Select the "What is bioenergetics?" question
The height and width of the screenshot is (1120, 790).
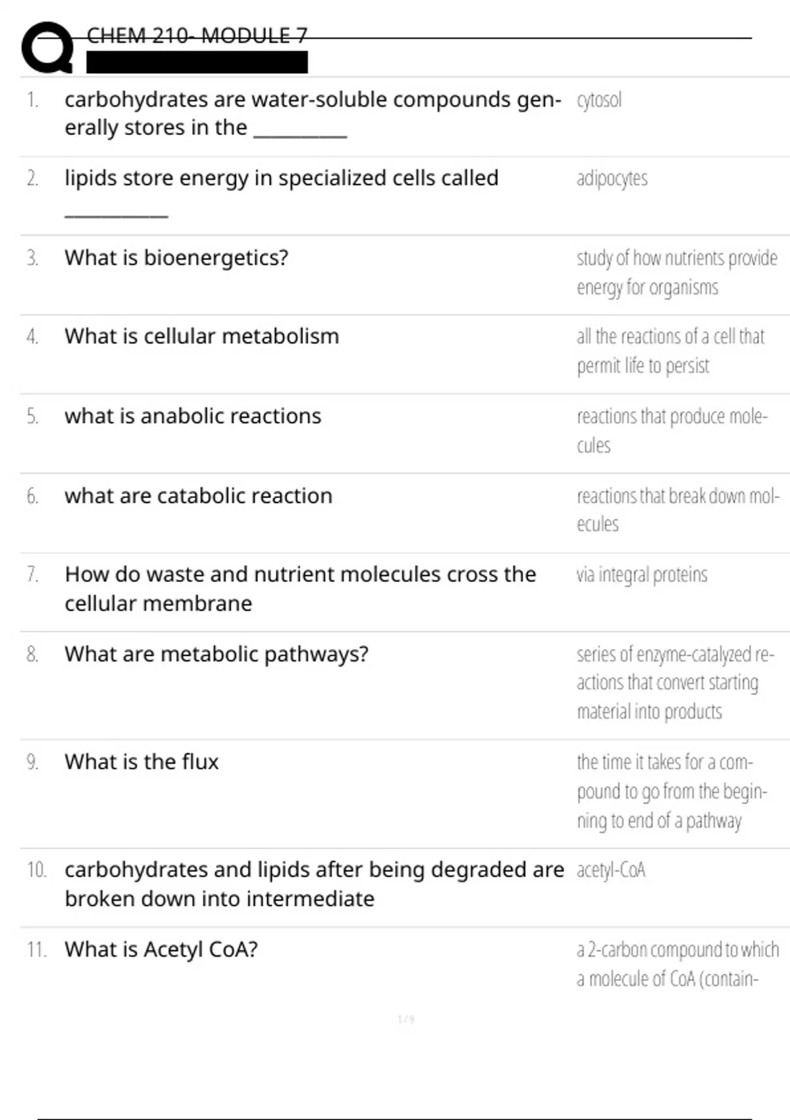tap(176, 258)
